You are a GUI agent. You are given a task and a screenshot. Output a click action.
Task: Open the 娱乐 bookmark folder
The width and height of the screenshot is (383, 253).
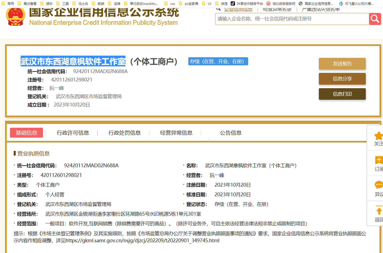click(46, 3)
